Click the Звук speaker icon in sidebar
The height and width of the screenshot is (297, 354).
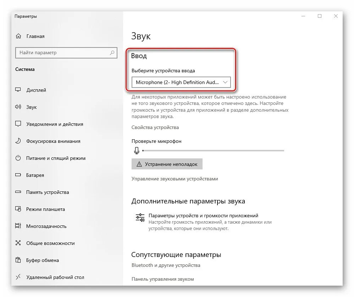pyautogui.click(x=18, y=107)
